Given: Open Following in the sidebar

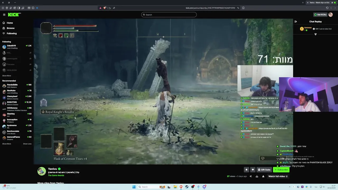Looking at the screenshot, I should tap(12, 34).
